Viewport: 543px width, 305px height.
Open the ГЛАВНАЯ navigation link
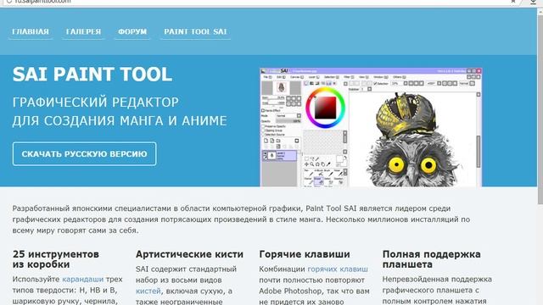tap(31, 32)
